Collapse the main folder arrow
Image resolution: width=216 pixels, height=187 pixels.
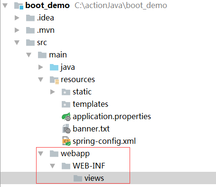point(29,55)
